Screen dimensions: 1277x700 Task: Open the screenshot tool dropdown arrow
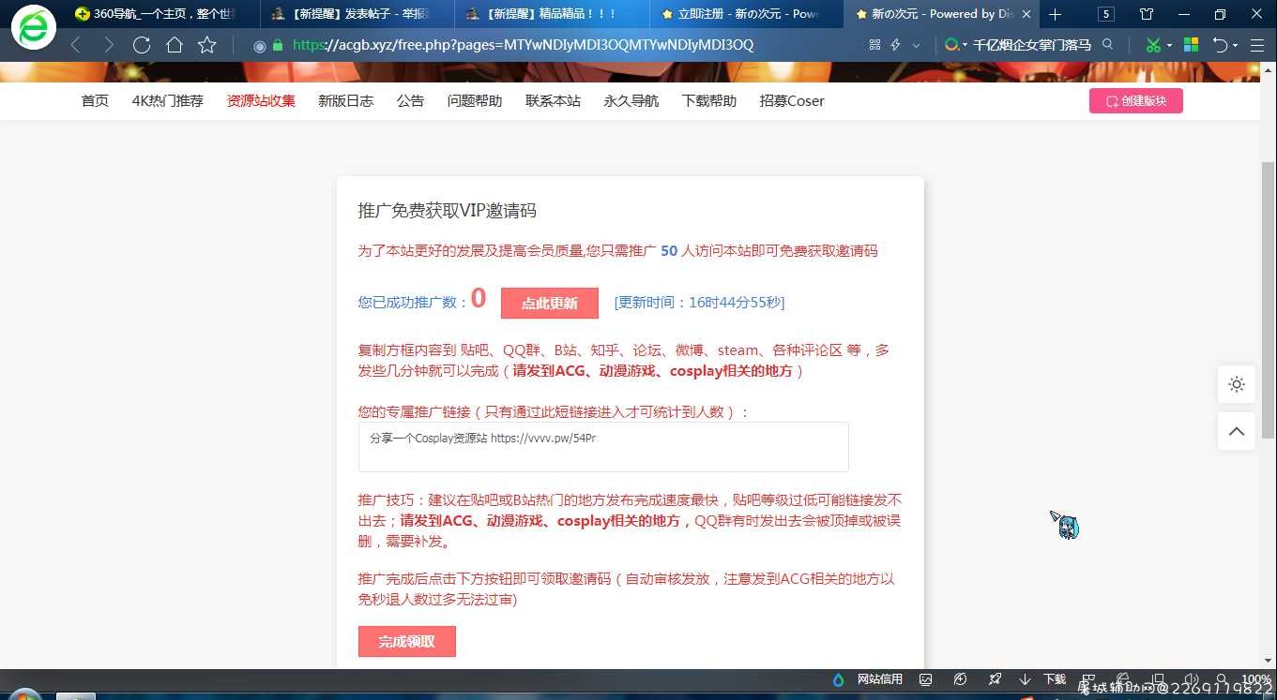point(1169,45)
